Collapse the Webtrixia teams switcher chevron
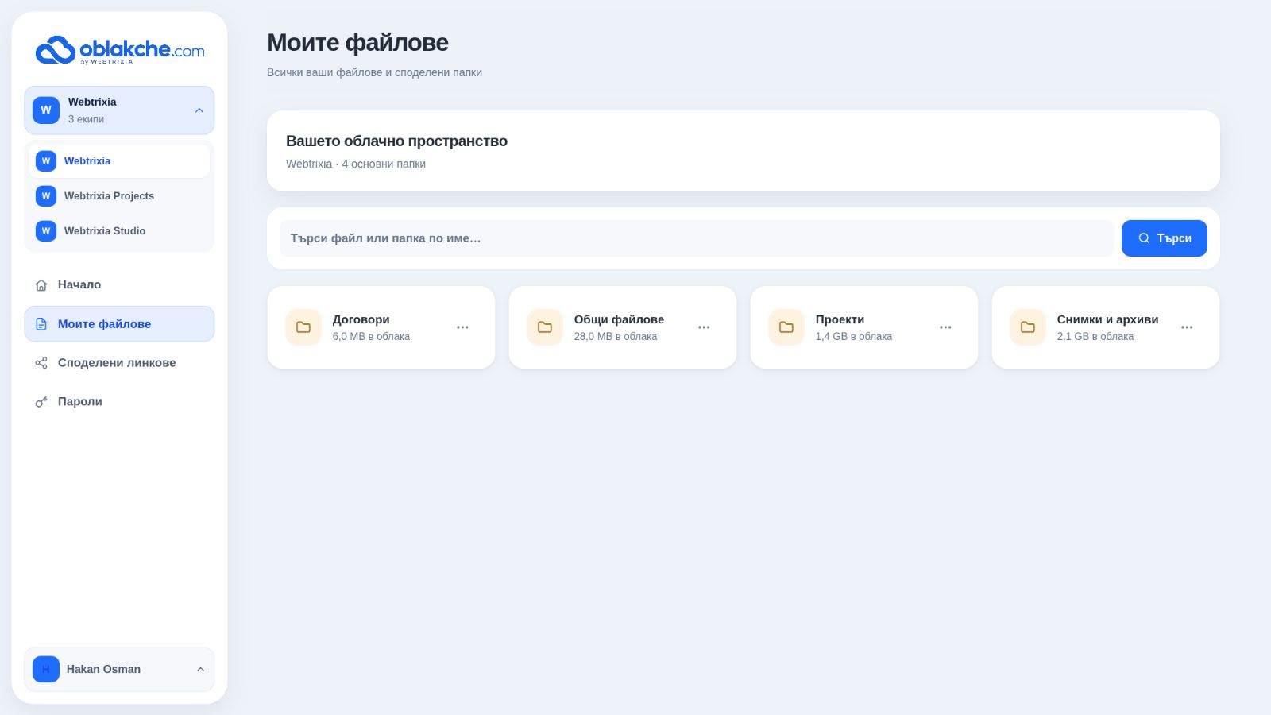This screenshot has width=1271, height=715. [x=199, y=110]
